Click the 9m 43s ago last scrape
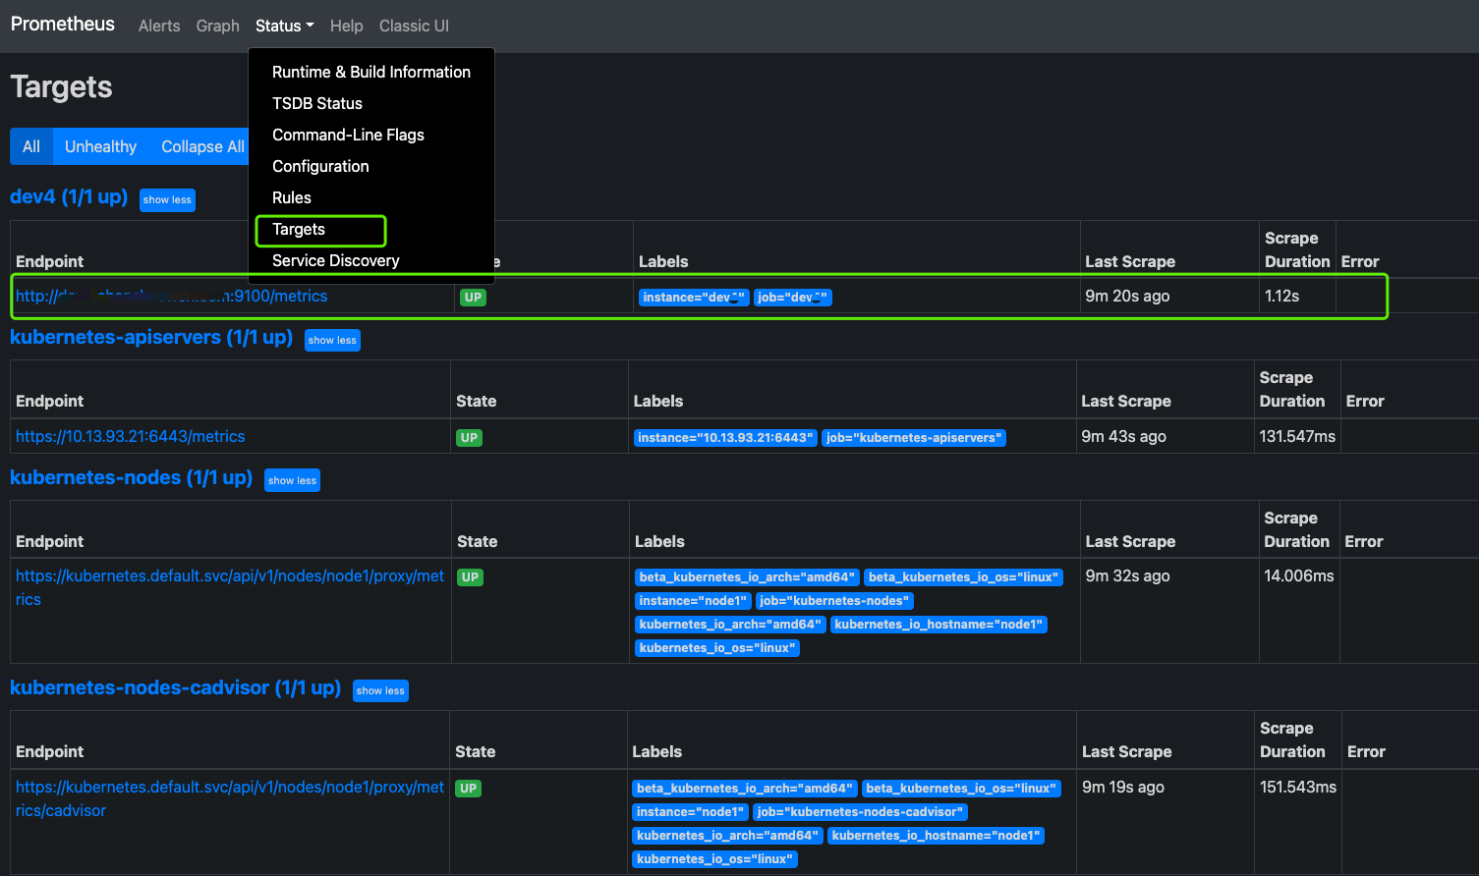Screen dimensions: 1479x876 [x=1123, y=436]
